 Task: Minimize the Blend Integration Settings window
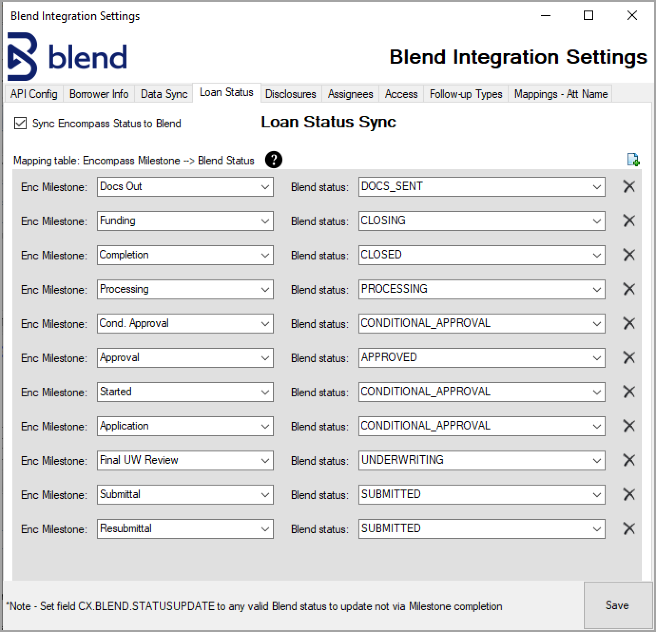(546, 16)
